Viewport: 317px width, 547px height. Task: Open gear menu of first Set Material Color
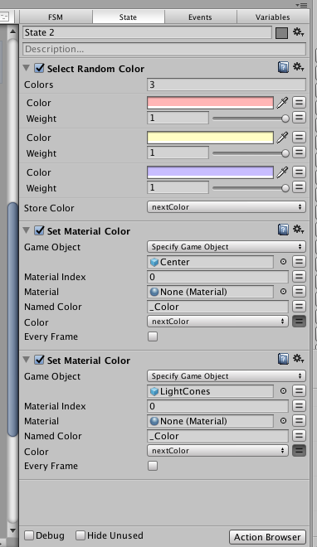pyautogui.click(x=298, y=230)
